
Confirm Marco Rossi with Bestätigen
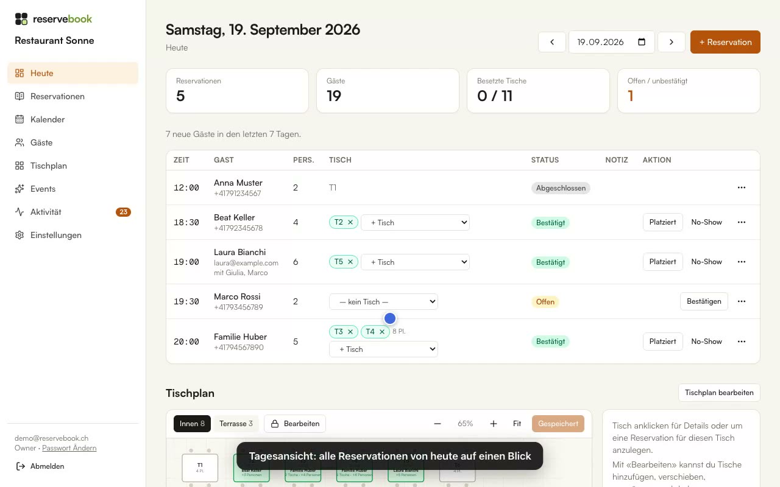pyautogui.click(x=704, y=301)
